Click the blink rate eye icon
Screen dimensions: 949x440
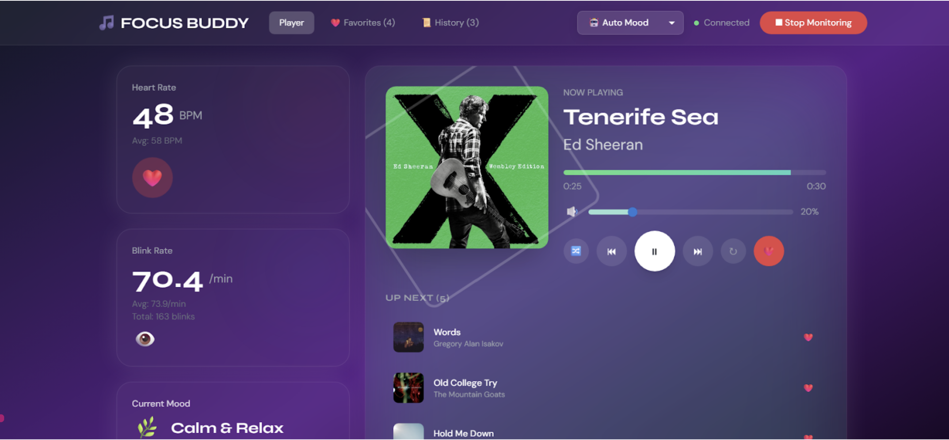tap(145, 339)
